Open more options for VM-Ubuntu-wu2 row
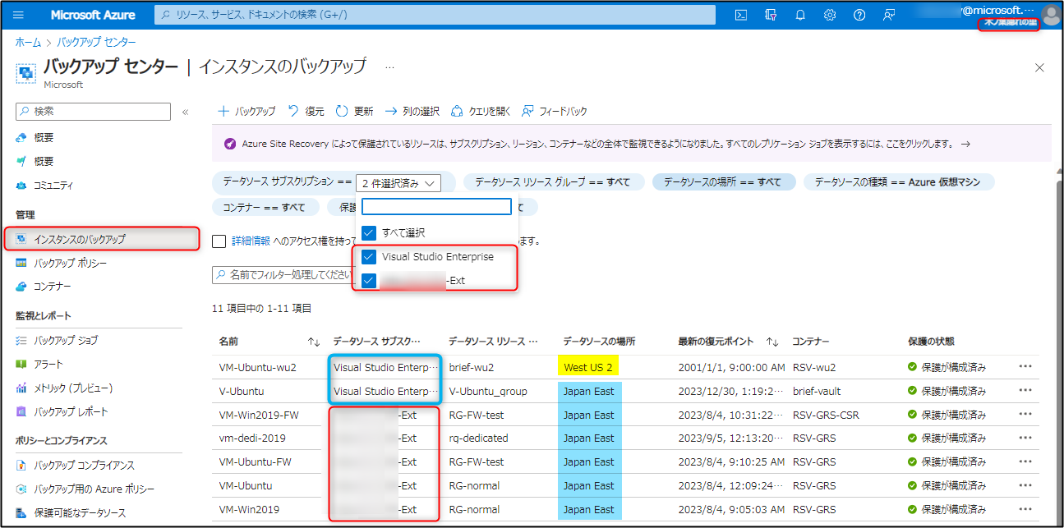Image resolution: width=1064 pixels, height=528 pixels. (1025, 367)
